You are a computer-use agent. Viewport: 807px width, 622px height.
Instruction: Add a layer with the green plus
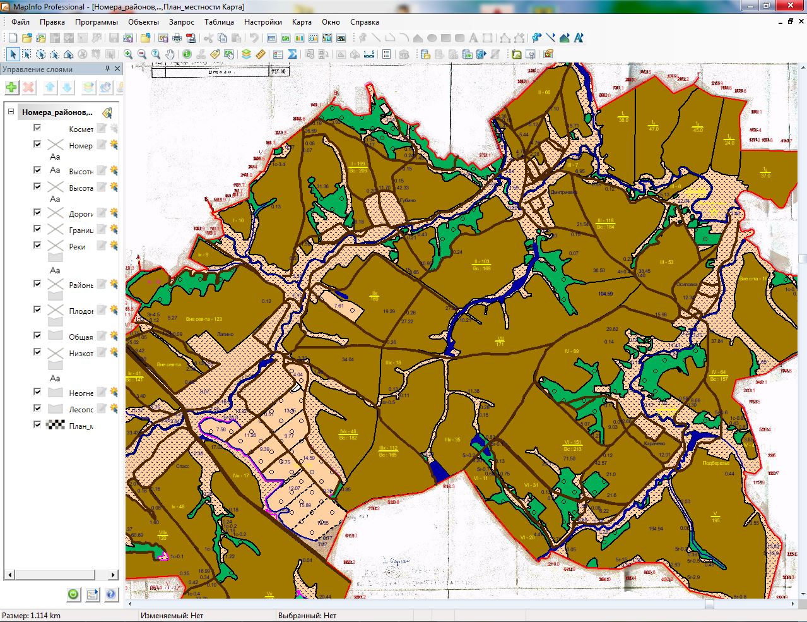point(11,88)
